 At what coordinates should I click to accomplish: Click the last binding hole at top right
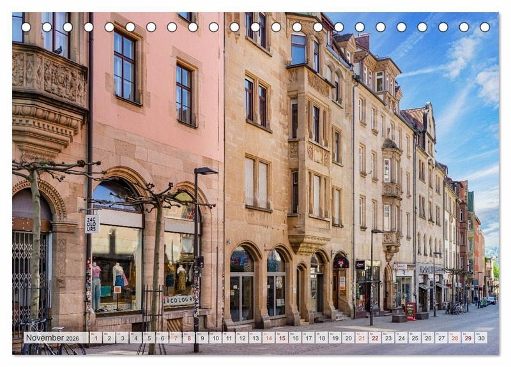click(x=485, y=27)
